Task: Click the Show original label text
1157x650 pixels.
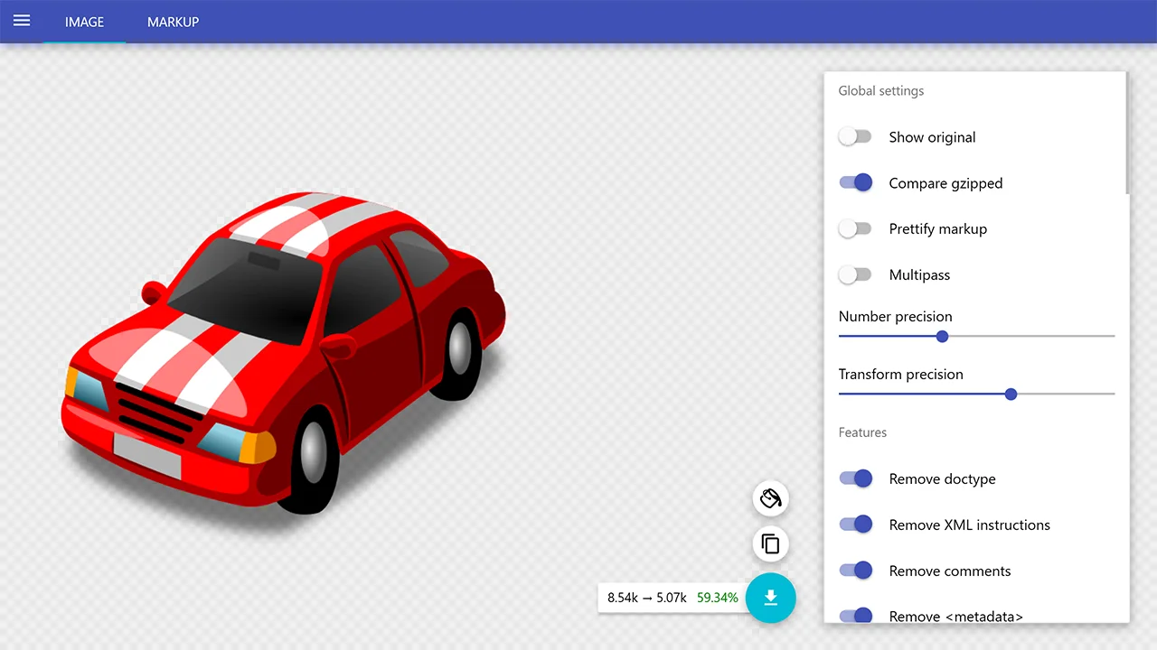Action: click(932, 137)
